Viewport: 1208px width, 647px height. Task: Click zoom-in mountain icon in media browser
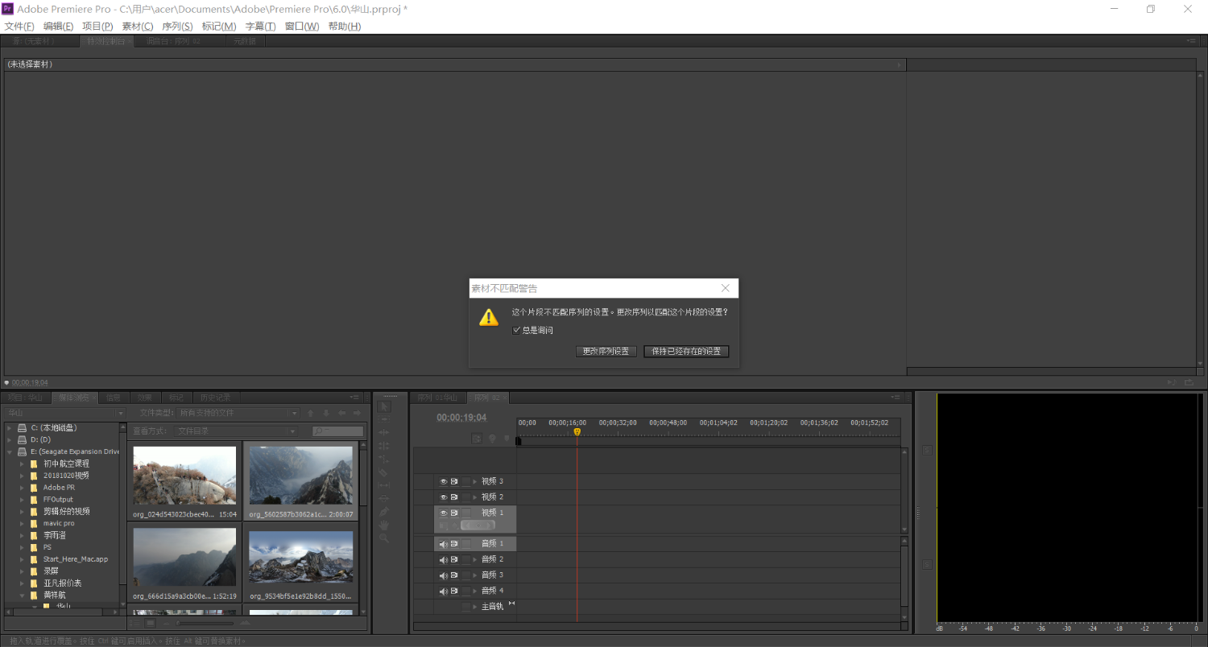pos(245,623)
